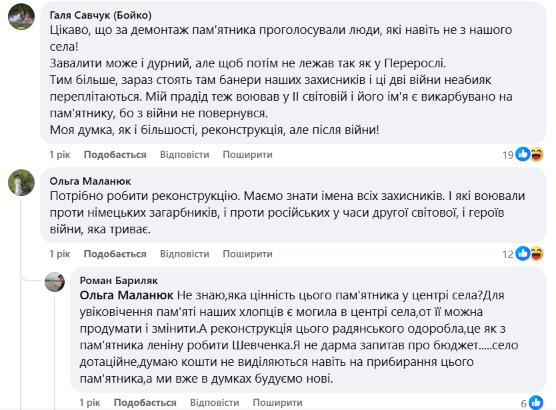Click the bold Ольга Маланюк mention in the reply
Screen dimensions: 556x410
(126, 295)
